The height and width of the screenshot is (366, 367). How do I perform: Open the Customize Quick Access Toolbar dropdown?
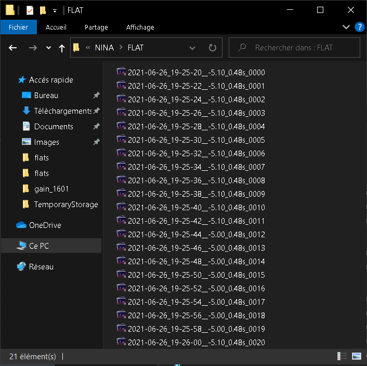point(55,10)
